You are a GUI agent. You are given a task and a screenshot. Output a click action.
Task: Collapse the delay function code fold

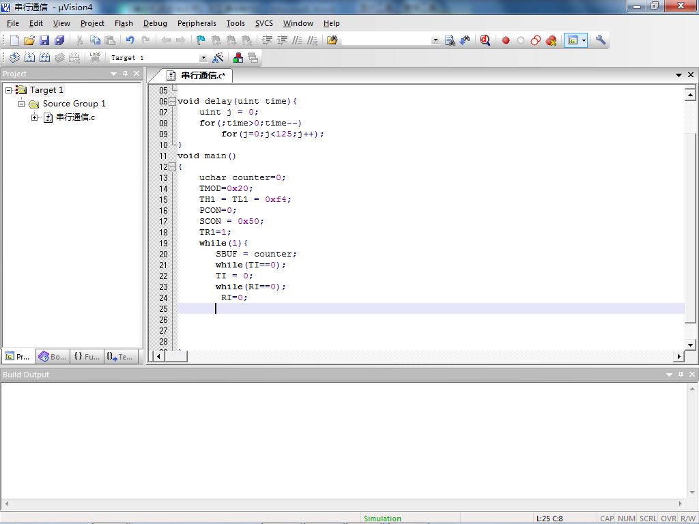click(x=173, y=101)
